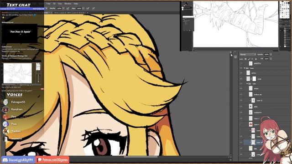Toggle lock transparent pixels icon
This screenshot has width=292, height=164.
point(245,59)
